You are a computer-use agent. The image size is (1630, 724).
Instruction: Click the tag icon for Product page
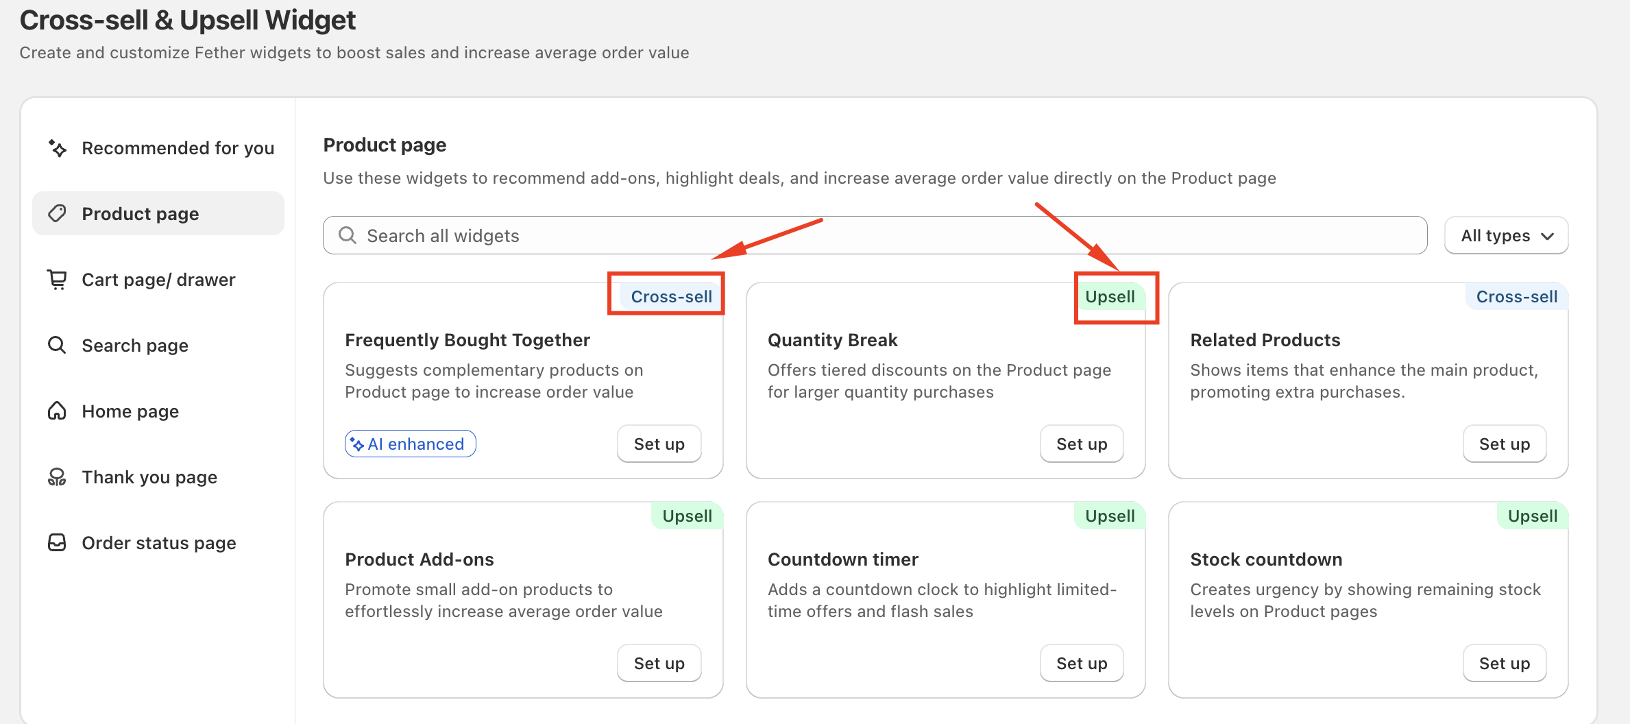click(58, 214)
